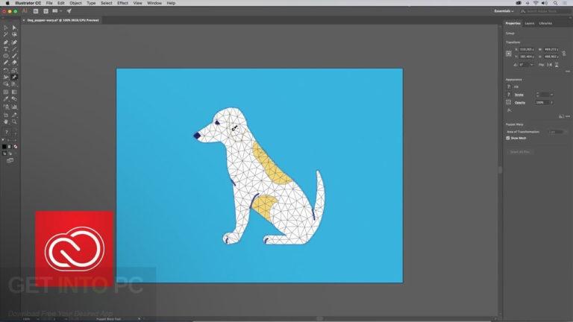Viewport: 573px width, 322px height.
Task: Click the reference point selector grid
Action: pyautogui.click(x=509, y=54)
